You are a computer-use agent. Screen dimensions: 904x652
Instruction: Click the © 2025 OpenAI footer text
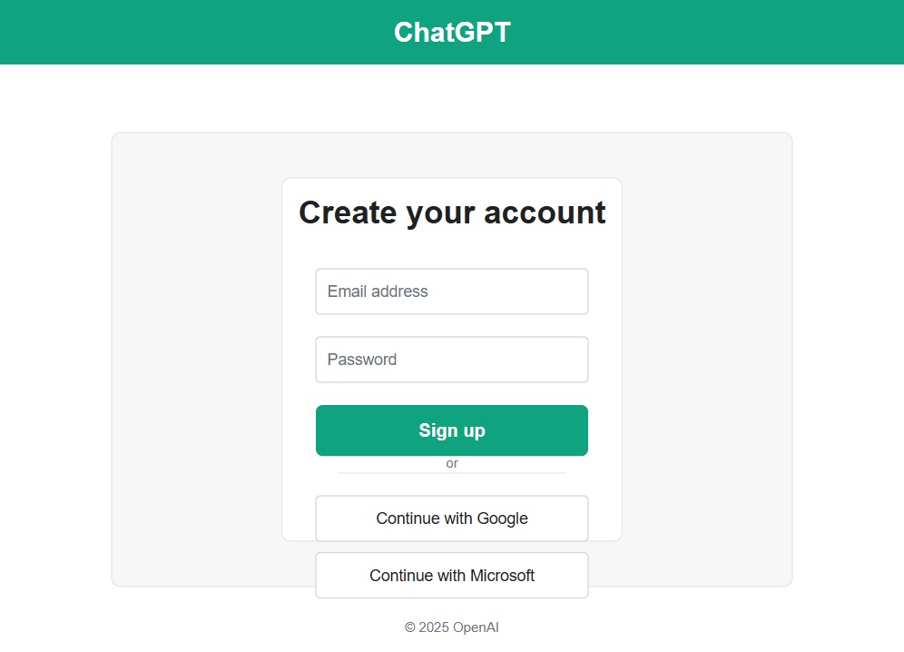[452, 627]
